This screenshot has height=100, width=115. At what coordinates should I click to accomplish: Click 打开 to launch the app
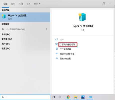pyautogui.click(x=61, y=40)
